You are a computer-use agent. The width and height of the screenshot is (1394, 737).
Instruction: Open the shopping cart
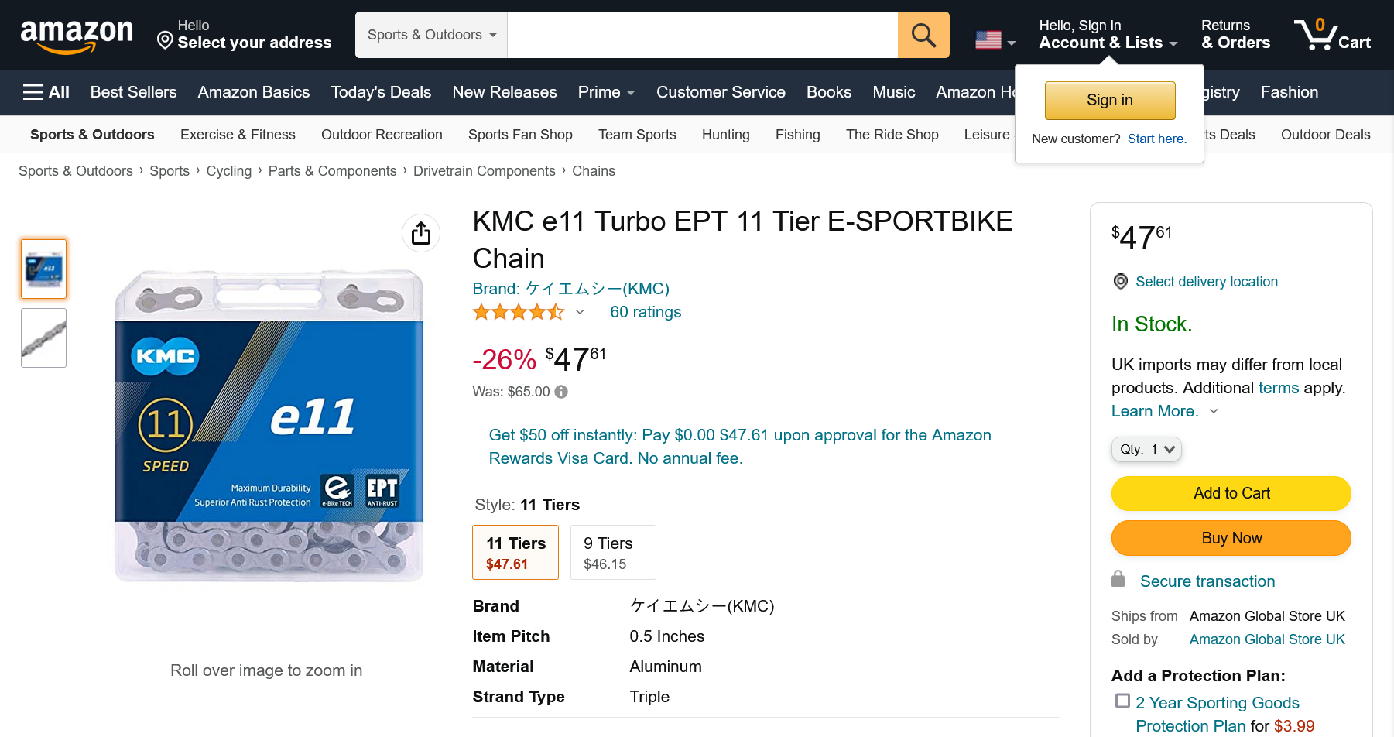[1332, 35]
